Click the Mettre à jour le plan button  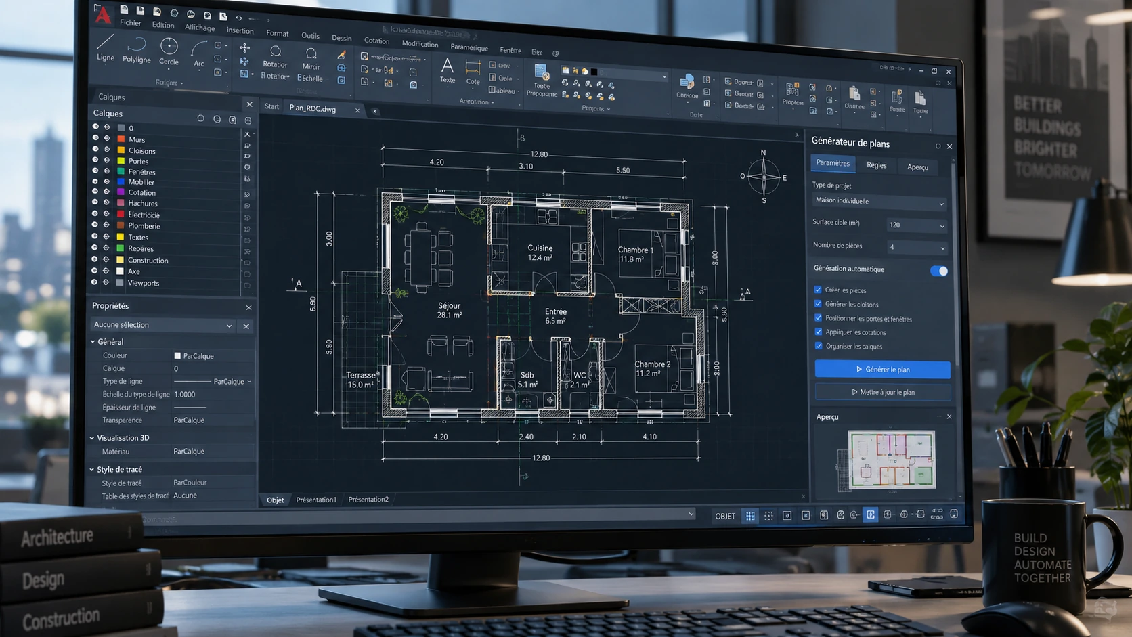(x=883, y=392)
